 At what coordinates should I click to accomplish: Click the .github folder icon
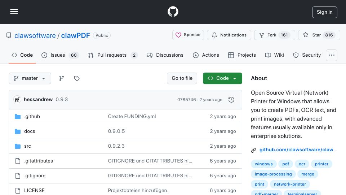[18, 117]
